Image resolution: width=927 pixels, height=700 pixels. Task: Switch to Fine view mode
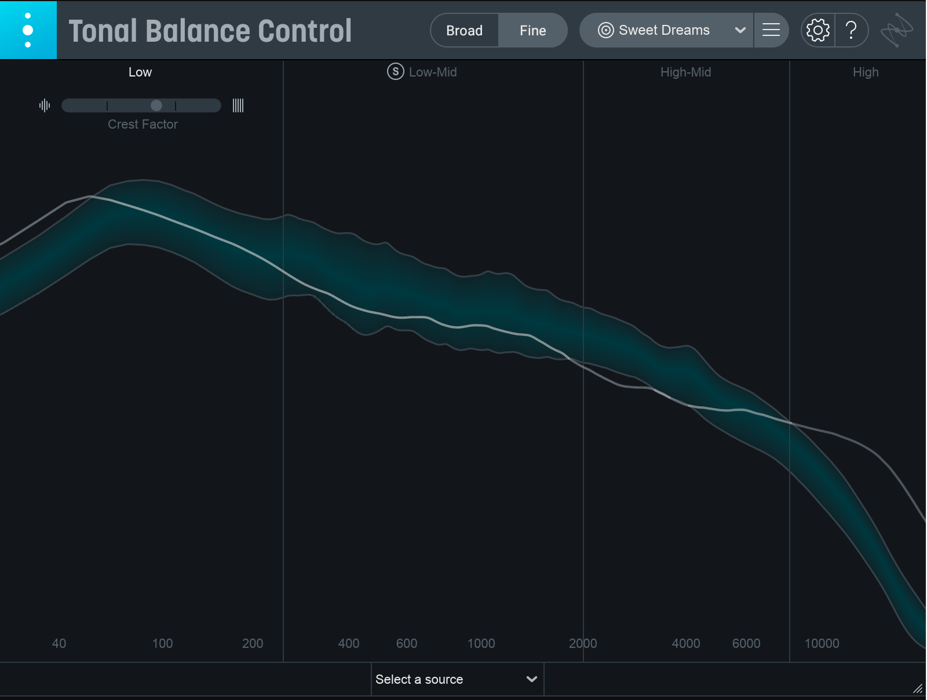[532, 31]
